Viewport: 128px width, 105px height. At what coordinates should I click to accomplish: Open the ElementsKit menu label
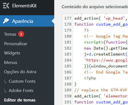pos(24,6)
